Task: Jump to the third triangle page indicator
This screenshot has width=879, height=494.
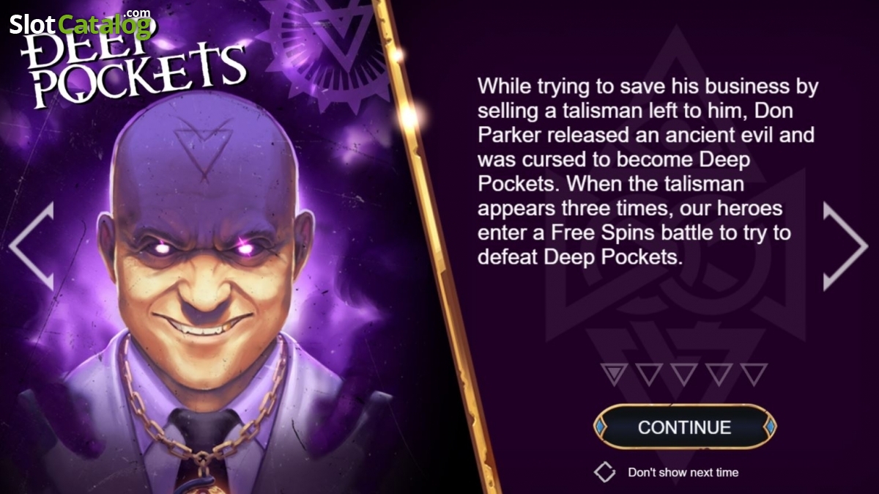Action: (684, 374)
